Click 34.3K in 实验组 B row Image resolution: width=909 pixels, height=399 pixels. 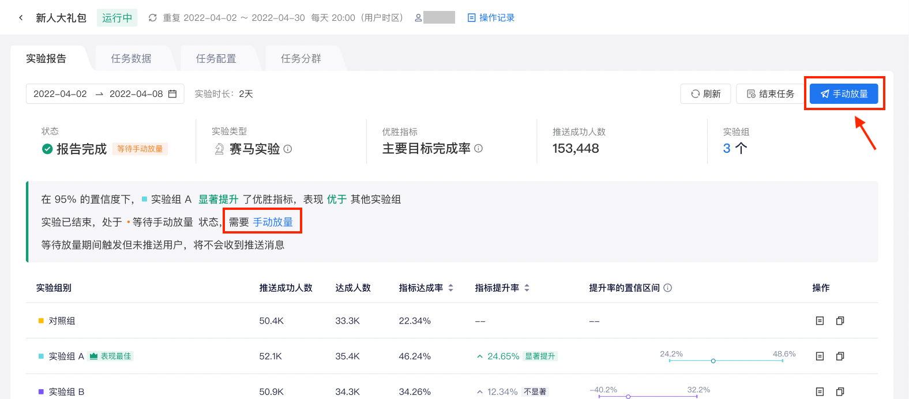coord(347,392)
